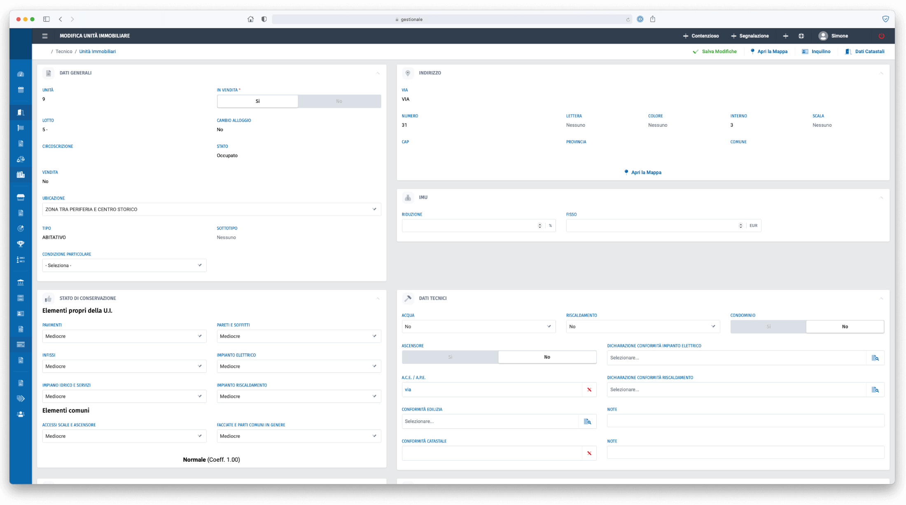906x505 pixels.
Task: Click the Fisso EUR stepper arrows
Action: [740, 226]
